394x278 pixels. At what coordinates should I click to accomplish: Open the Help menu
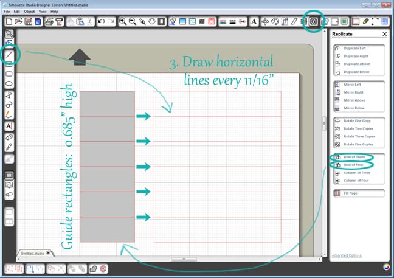coord(54,12)
